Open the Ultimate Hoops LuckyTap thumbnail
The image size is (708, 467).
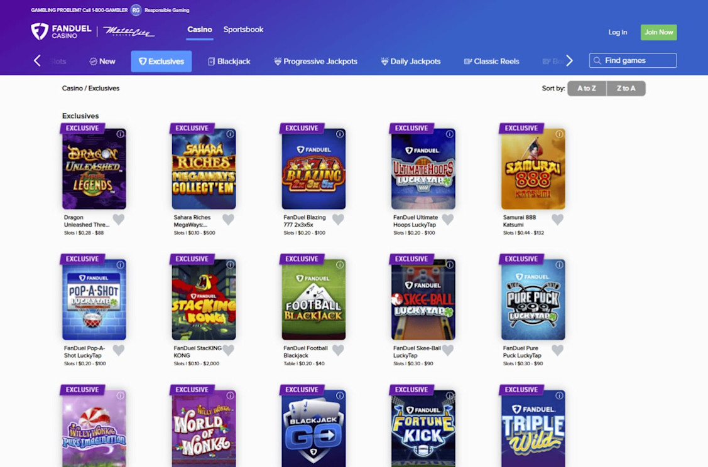click(423, 169)
